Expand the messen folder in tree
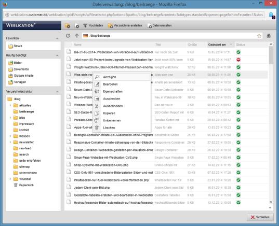The height and width of the screenshot is (226, 279). click(x=10, y=136)
